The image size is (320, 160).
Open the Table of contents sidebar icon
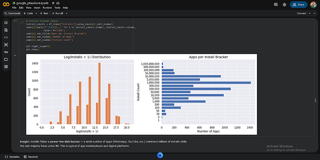point(6,23)
